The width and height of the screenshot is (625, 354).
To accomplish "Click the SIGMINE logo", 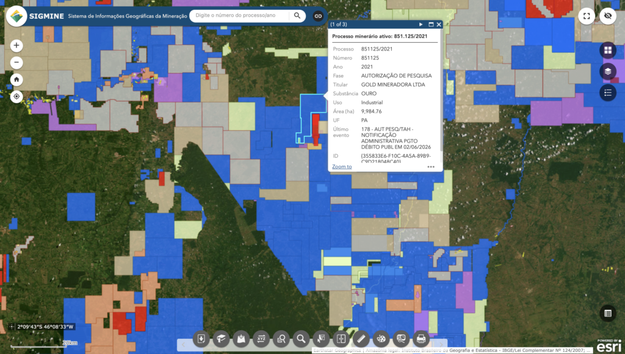I will click(16, 16).
